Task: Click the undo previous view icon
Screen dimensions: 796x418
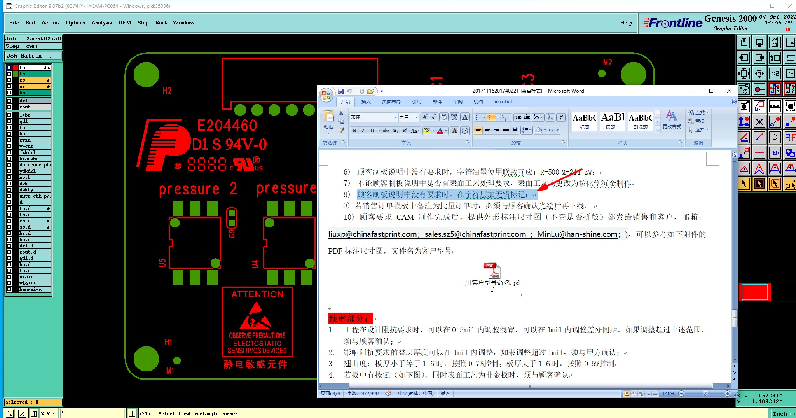Action: click(775, 58)
